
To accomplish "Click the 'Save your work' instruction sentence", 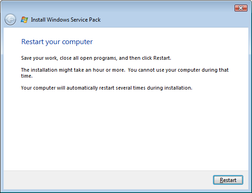I will 96,58.
